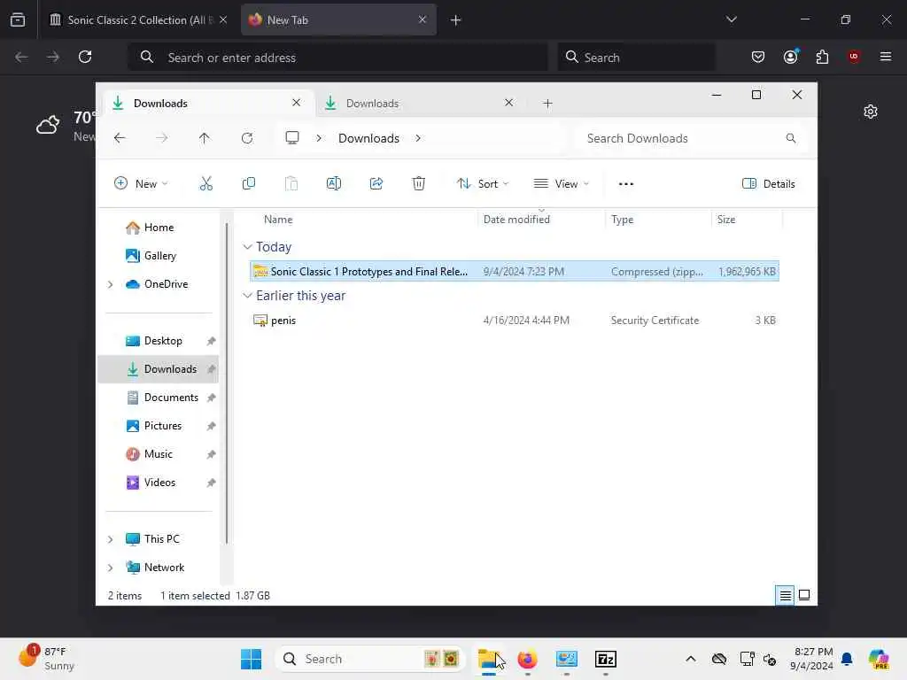Click the Cut scissors icon in toolbar
907x680 pixels.
(x=205, y=184)
